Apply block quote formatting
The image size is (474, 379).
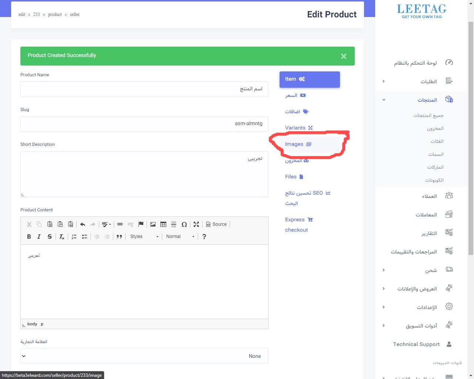pyautogui.click(x=119, y=237)
